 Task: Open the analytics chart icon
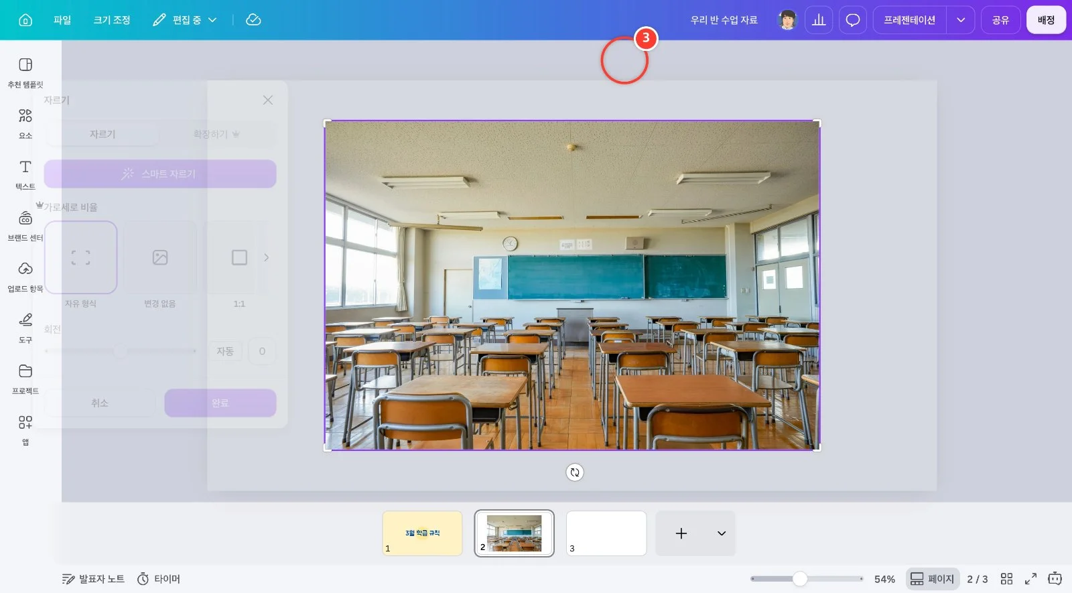coord(819,20)
